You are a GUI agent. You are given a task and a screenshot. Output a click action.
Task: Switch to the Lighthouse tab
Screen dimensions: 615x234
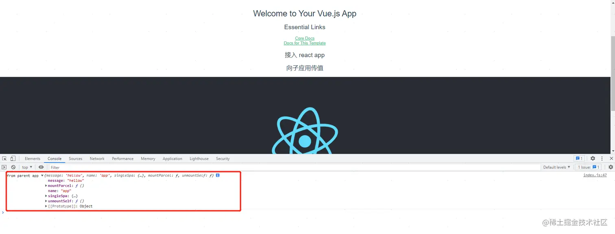[199, 159]
